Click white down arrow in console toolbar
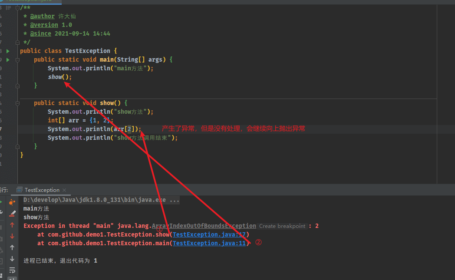455x280 pixels. 12,259
